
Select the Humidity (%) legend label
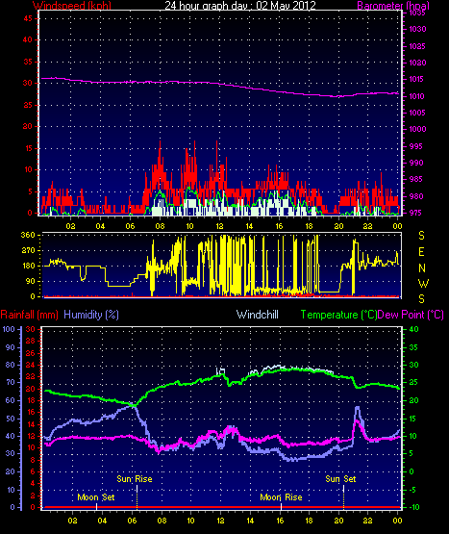point(91,315)
